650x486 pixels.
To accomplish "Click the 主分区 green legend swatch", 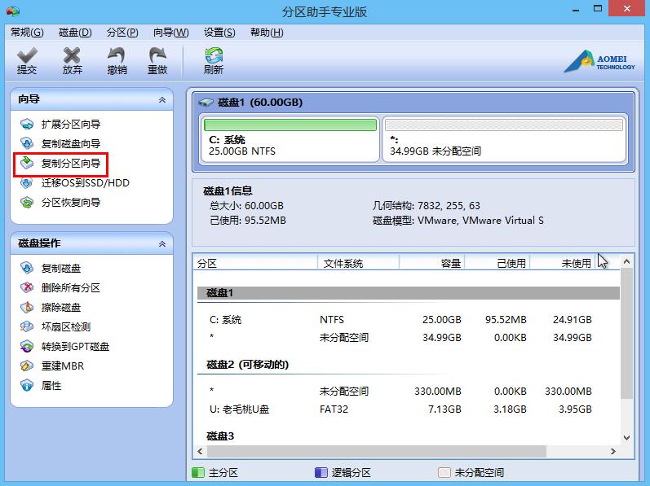I will tap(198, 472).
